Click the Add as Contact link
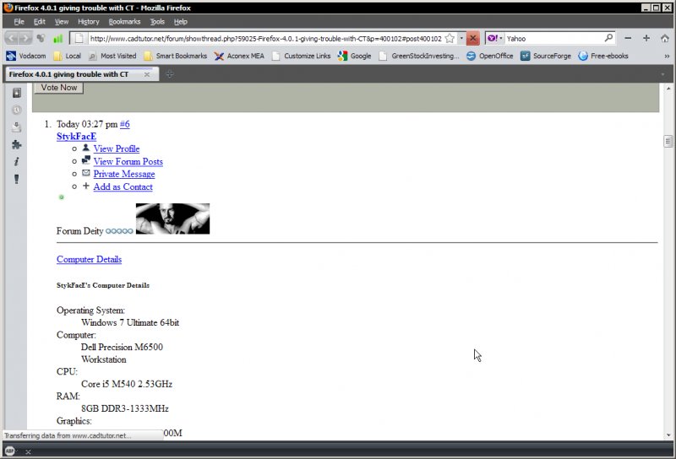 [123, 186]
